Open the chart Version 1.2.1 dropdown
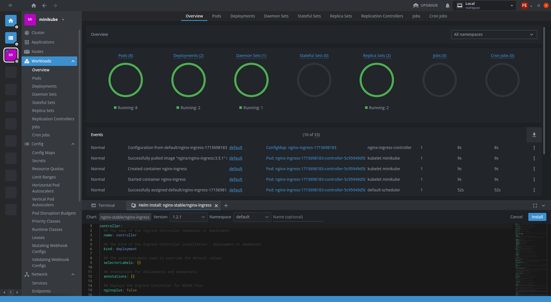The width and height of the screenshot is (551, 302). point(188,217)
